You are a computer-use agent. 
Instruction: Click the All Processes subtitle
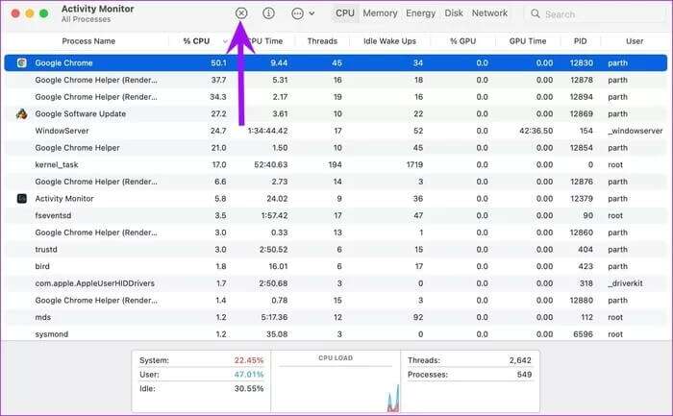(86, 19)
